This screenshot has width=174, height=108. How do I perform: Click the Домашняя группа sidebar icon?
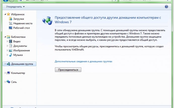point(8,64)
